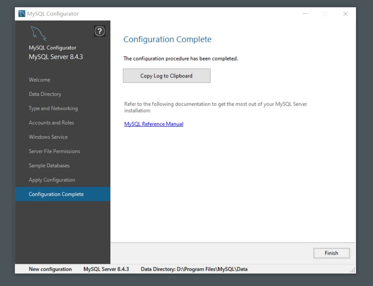
Task: Click the MySQL Configurator title bar icon
Action: point(22,14)
